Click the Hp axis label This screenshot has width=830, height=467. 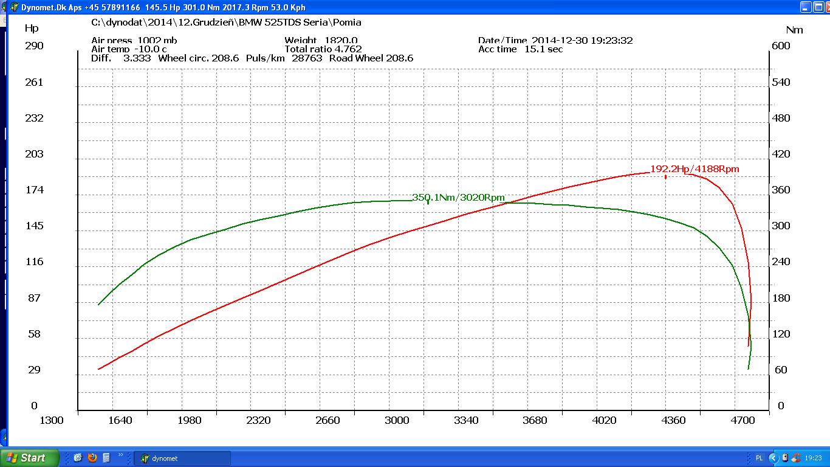[31, 28]
